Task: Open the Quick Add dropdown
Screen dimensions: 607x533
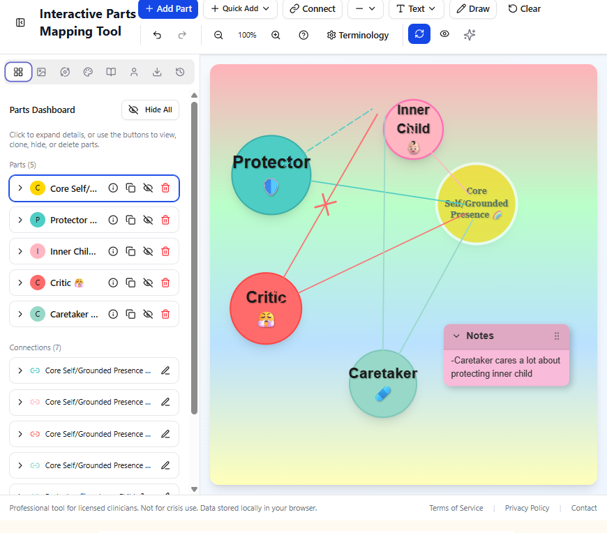Action: (240, 8)
